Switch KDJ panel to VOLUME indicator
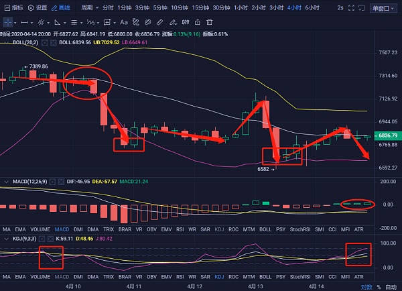This screenshot has height=291, width=402. tap(40, 277)
